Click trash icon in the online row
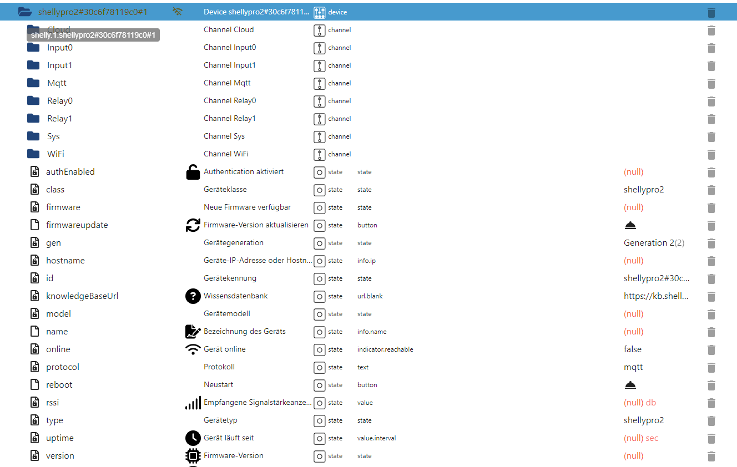 (x=711, y=349)
